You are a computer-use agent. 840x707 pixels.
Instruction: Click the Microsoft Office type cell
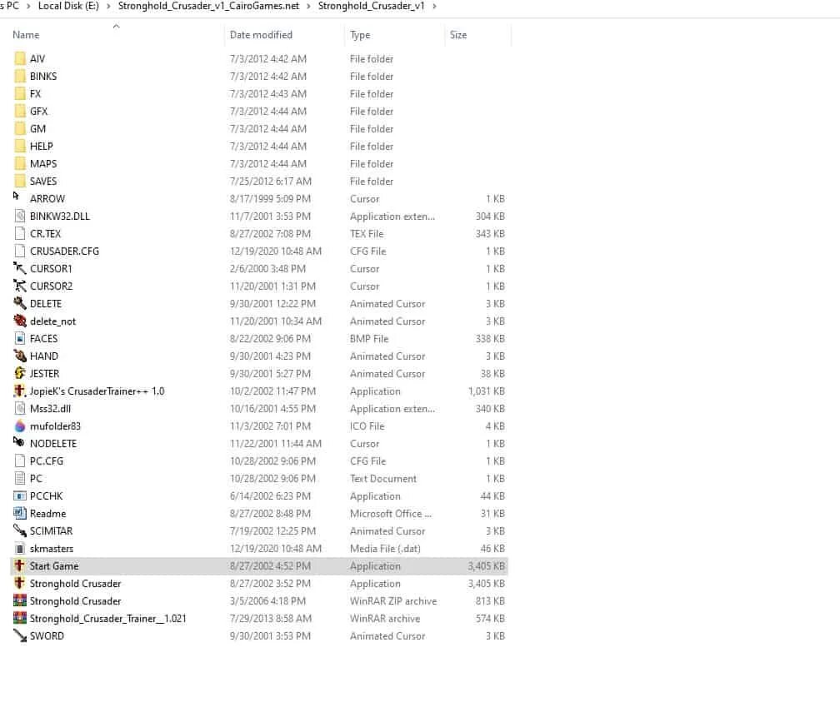tap(391, 514)
